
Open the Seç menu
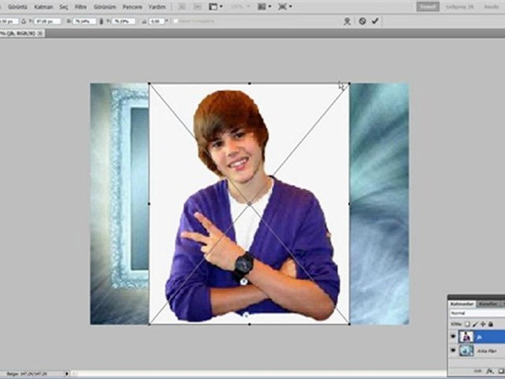[64, 7]
